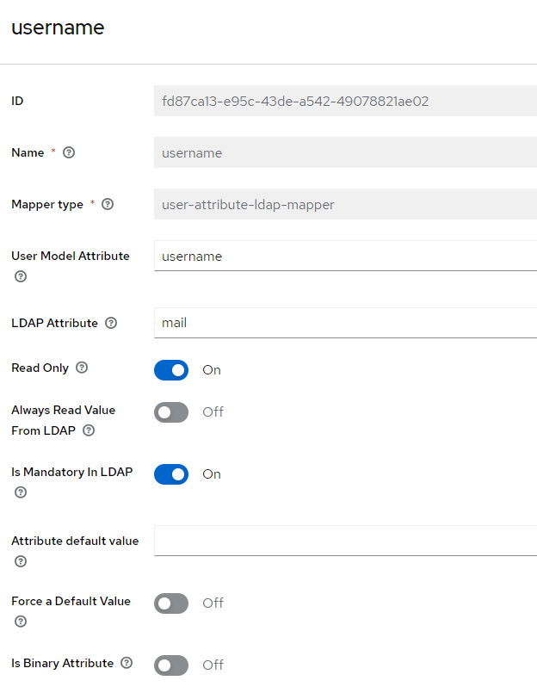Show help for LDAP Attribute
Screen dimensions: 537x693
pos(111,323)
